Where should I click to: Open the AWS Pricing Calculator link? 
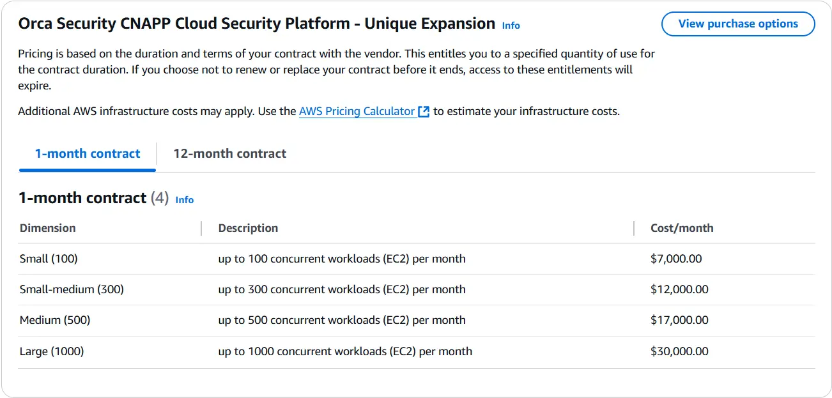(357, 111)
